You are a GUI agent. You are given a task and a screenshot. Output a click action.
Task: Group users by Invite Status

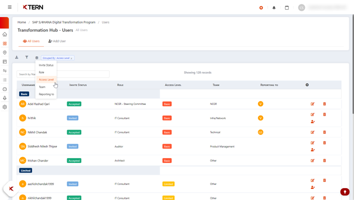pyautogui.click(x=46, y=65)
